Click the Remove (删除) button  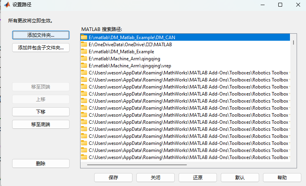pos(41,164)
